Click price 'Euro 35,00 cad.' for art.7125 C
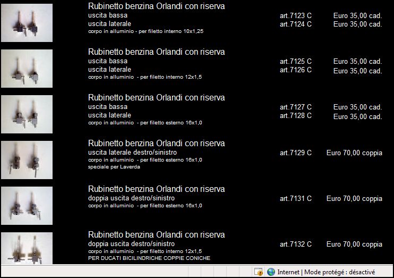 pos(357,61)
